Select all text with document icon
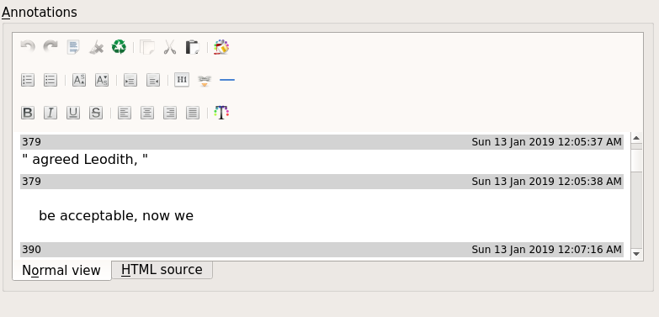659x317 pixels. point(73,47)
